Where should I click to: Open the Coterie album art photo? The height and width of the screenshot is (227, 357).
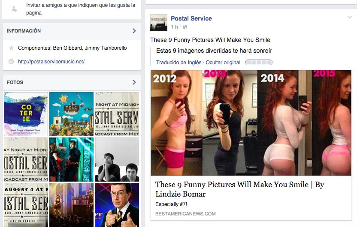pos(26,114)
